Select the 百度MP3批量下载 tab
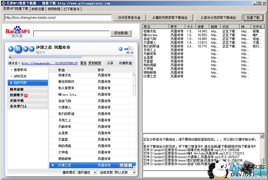Viewport: 268px width, 180px height. [16, 9]
